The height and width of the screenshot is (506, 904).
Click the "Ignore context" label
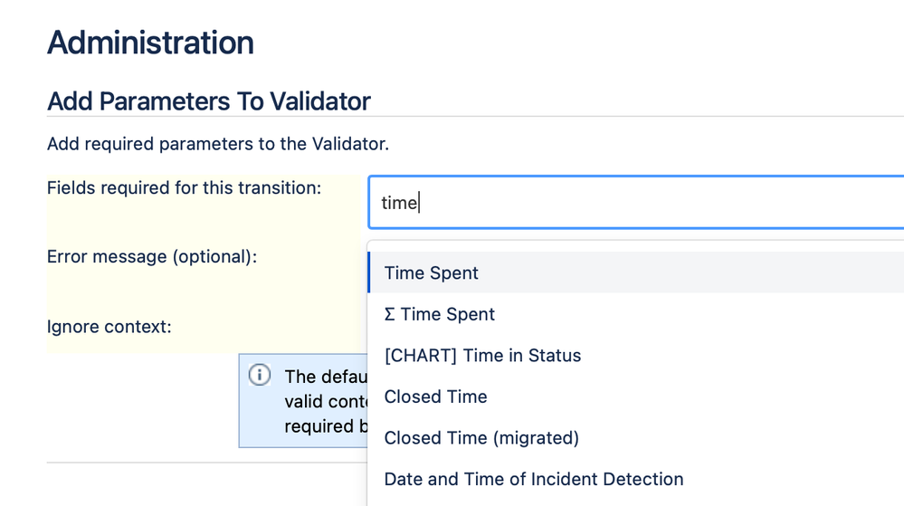point(109,327)
